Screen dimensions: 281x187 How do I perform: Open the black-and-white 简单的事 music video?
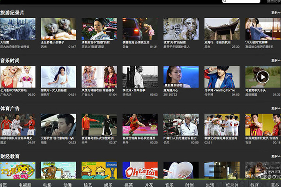(140, 77)
